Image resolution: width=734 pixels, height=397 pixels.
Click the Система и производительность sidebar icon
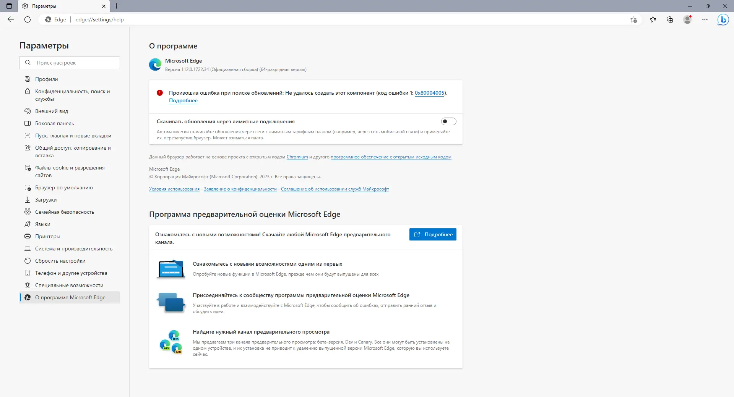(x=28, y=249)
